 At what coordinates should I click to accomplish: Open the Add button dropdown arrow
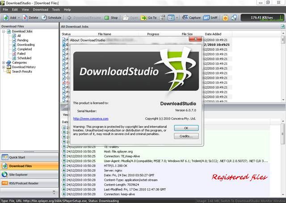(x=19, y=18)
